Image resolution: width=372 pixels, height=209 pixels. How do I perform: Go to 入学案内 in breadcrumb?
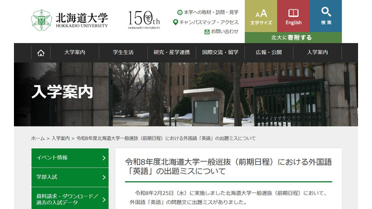coord(60,138)
